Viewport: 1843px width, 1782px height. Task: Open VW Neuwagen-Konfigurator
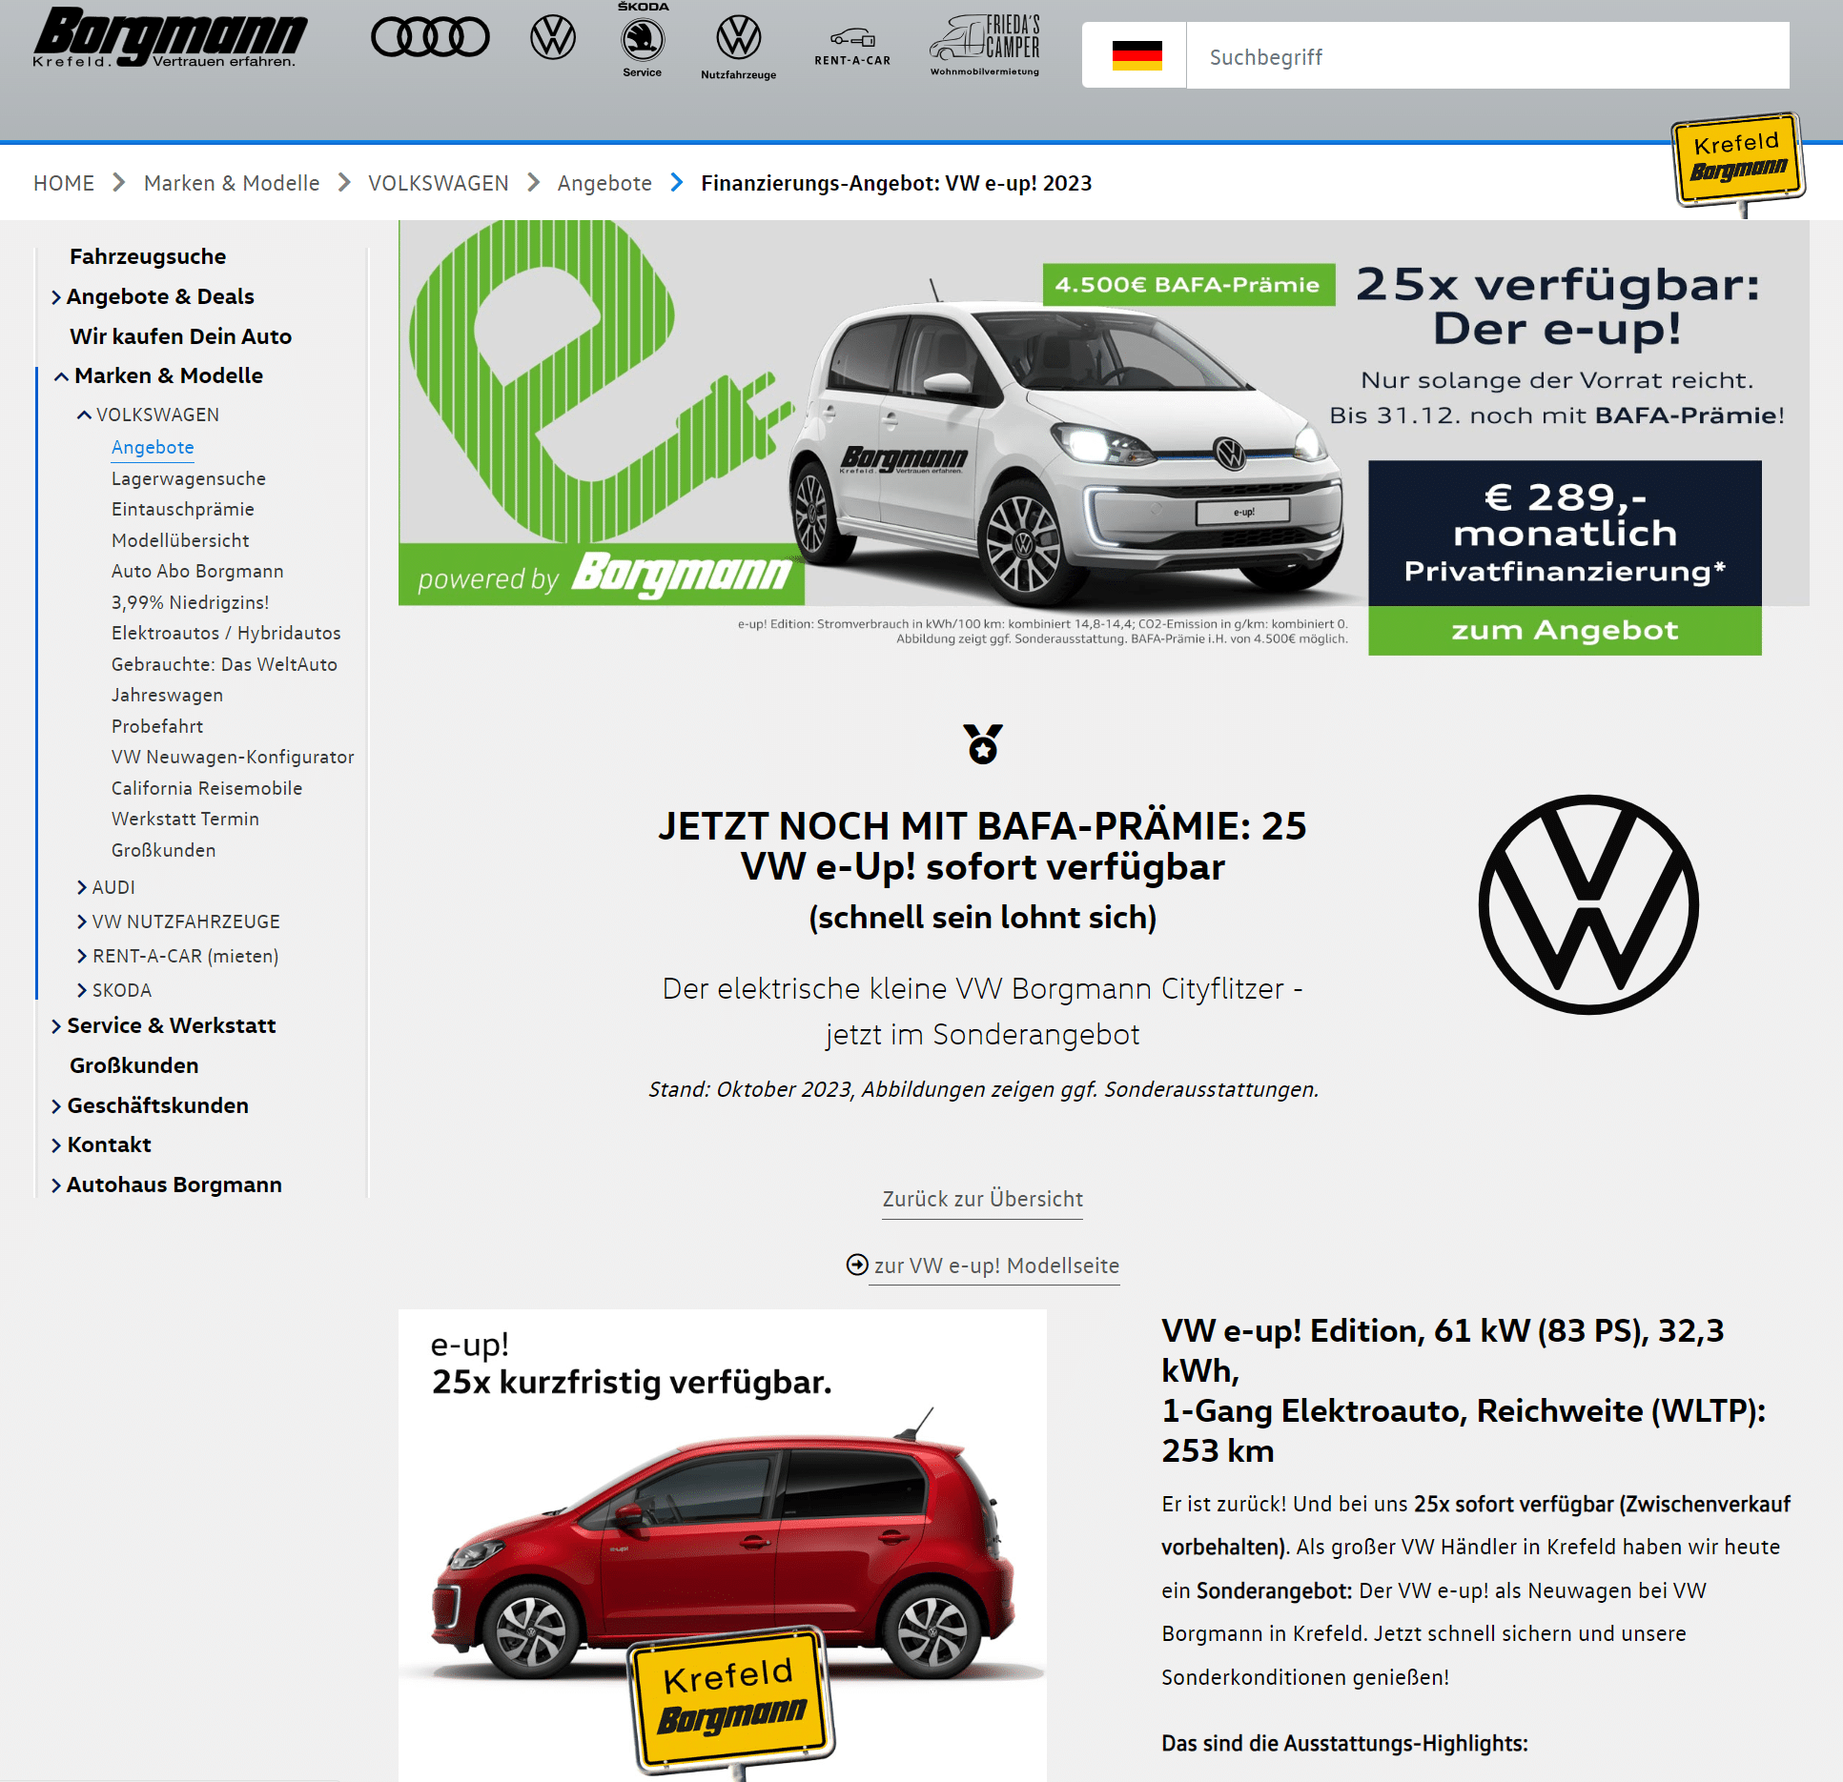[x=233, y=757]
